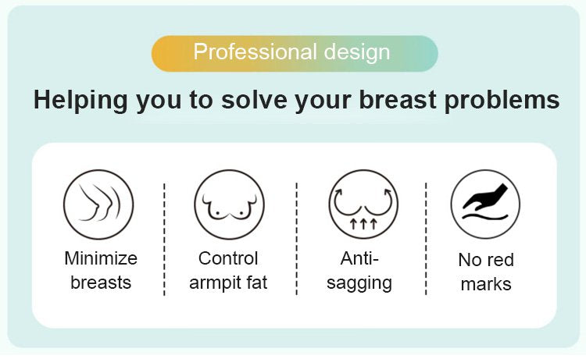Viewport: 586px width, 359px height.
Task: Select the "Control armpit fat" caption
Action: (228, 270)
